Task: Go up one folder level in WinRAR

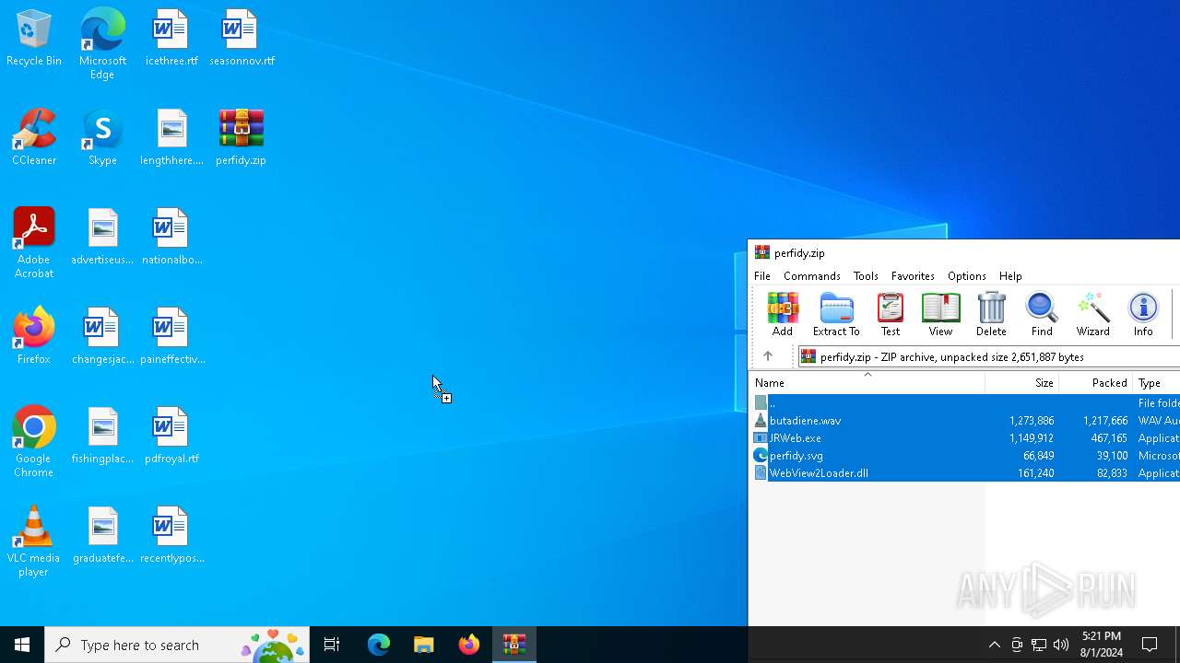Action: tap(767, 356)
